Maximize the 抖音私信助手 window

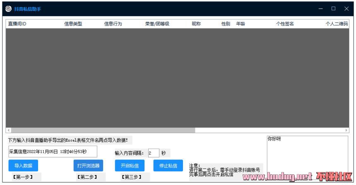pos(333,9)
